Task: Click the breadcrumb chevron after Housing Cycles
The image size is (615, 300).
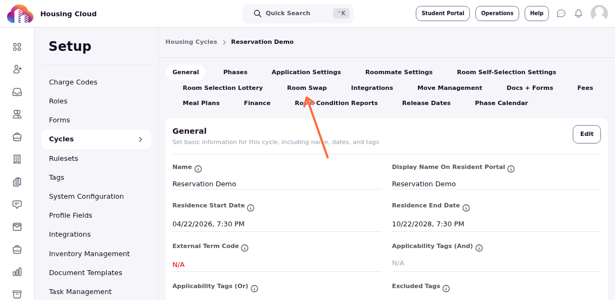Action: [x=224, y=42]
